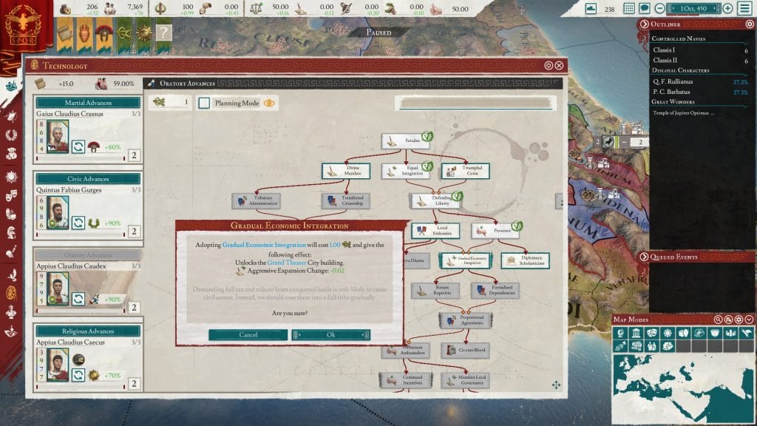
Task: Select the Fetiales invention node
Action: pyautogui.click(x=406, y=141)
